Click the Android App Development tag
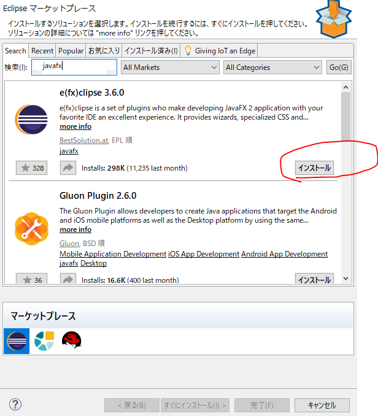378x416 pixels. coord(284,254)
